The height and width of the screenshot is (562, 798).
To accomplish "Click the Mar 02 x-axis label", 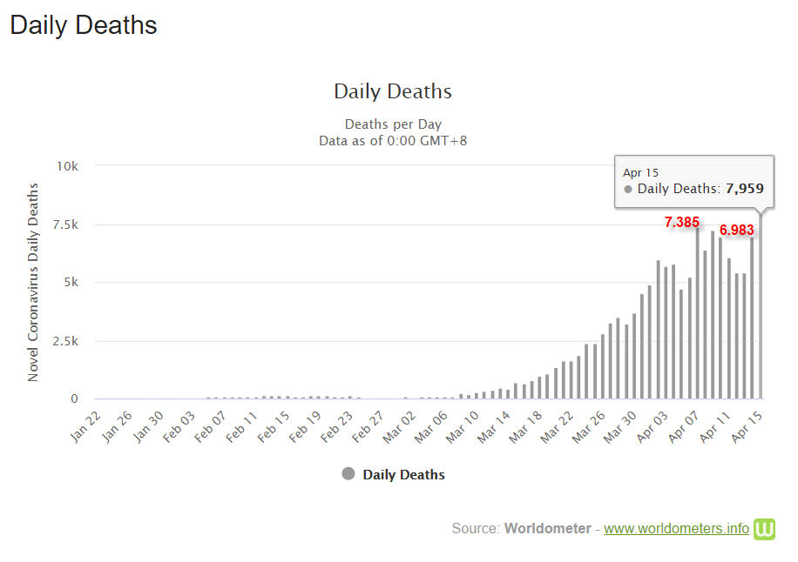I will (397, 426).
